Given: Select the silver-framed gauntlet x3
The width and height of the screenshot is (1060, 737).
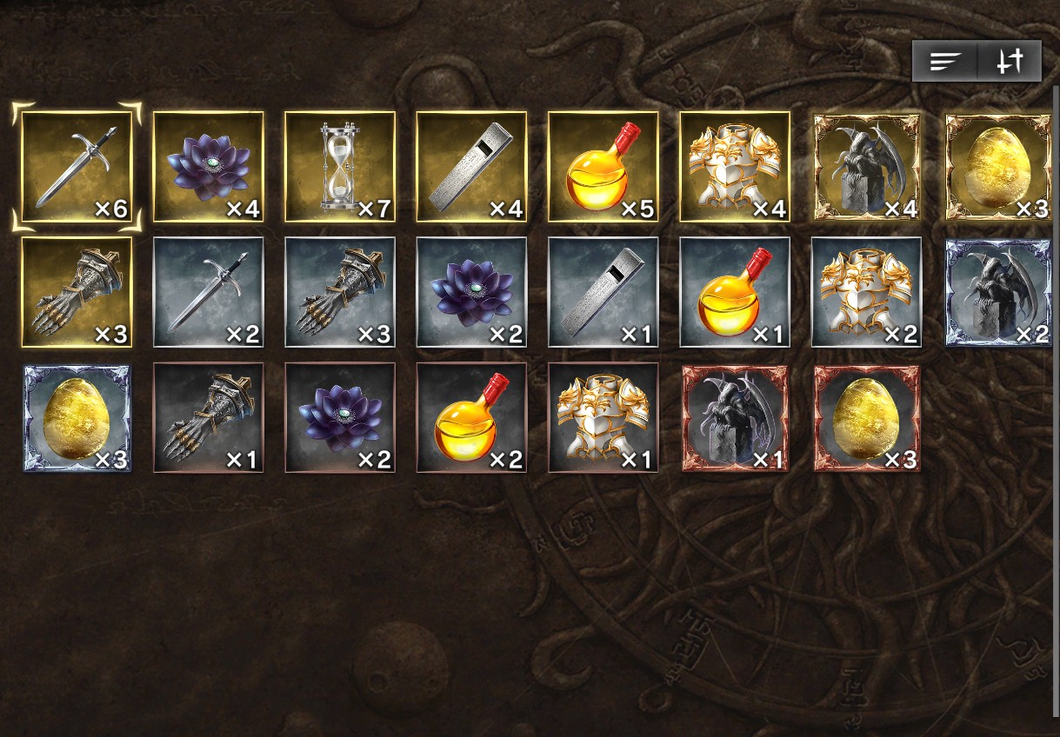Looking at the screenshot, I should coord(340,292).
